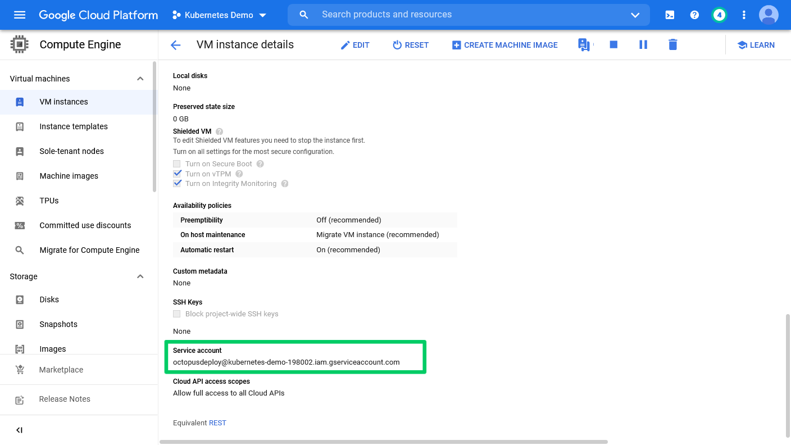The width and height of the screenshot is (791, 445).
Task: Toggle Block project-wide SSH keys checkbox
Action: click(177, 314)
